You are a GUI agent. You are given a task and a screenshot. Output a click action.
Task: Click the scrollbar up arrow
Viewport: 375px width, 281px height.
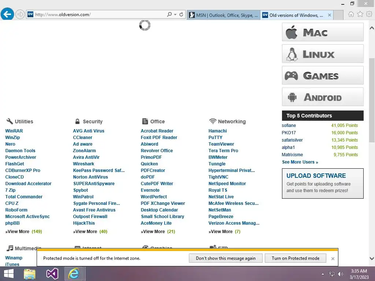coord(372,28)
